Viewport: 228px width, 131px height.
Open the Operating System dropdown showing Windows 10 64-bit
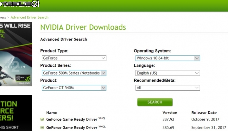coord(168,58)
